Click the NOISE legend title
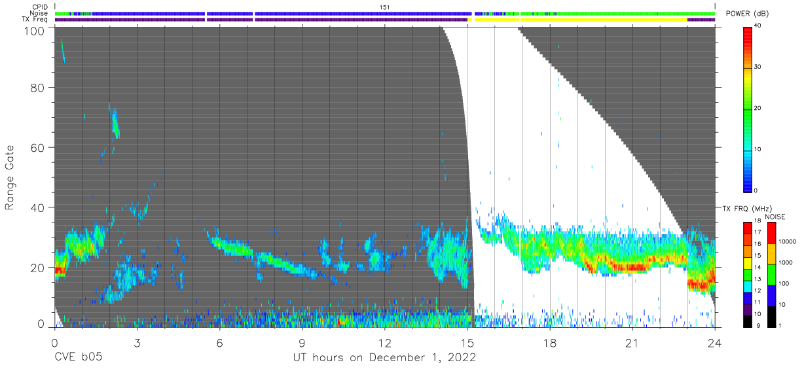This screenshot has width=804, height=371. (777, 217)
